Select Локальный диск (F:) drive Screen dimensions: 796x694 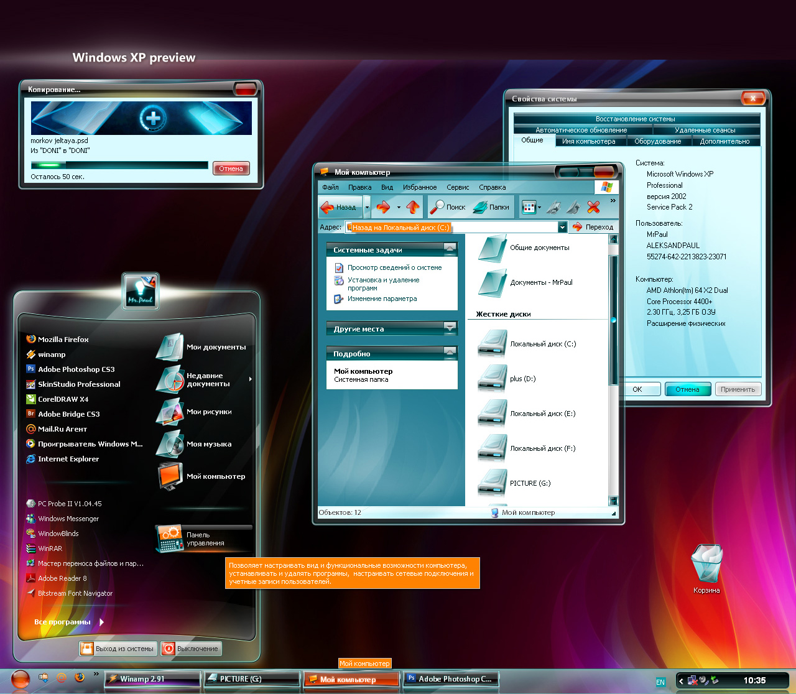493,448
